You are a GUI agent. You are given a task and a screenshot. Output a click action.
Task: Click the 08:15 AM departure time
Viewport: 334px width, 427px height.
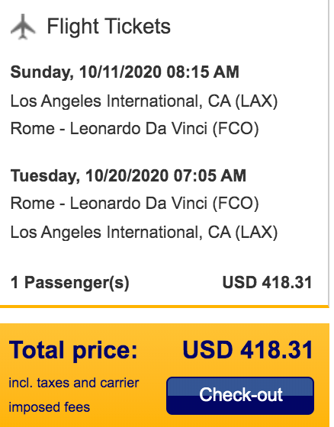coord(203,72)
